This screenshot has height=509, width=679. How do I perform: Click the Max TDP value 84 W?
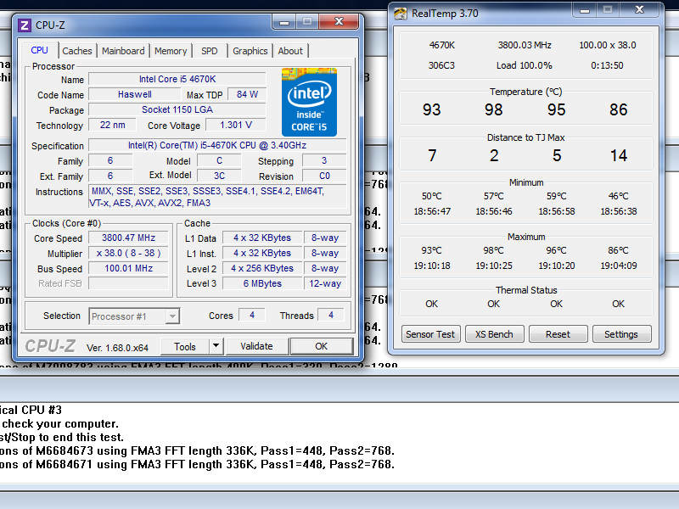click(247, 94)
